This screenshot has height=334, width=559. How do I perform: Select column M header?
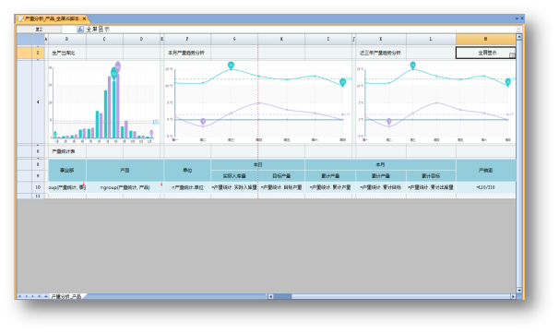coord(485,39)
